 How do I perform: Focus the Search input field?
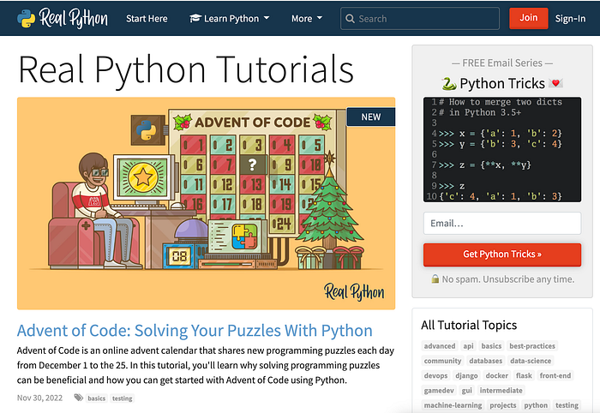(x=420, y=18)
